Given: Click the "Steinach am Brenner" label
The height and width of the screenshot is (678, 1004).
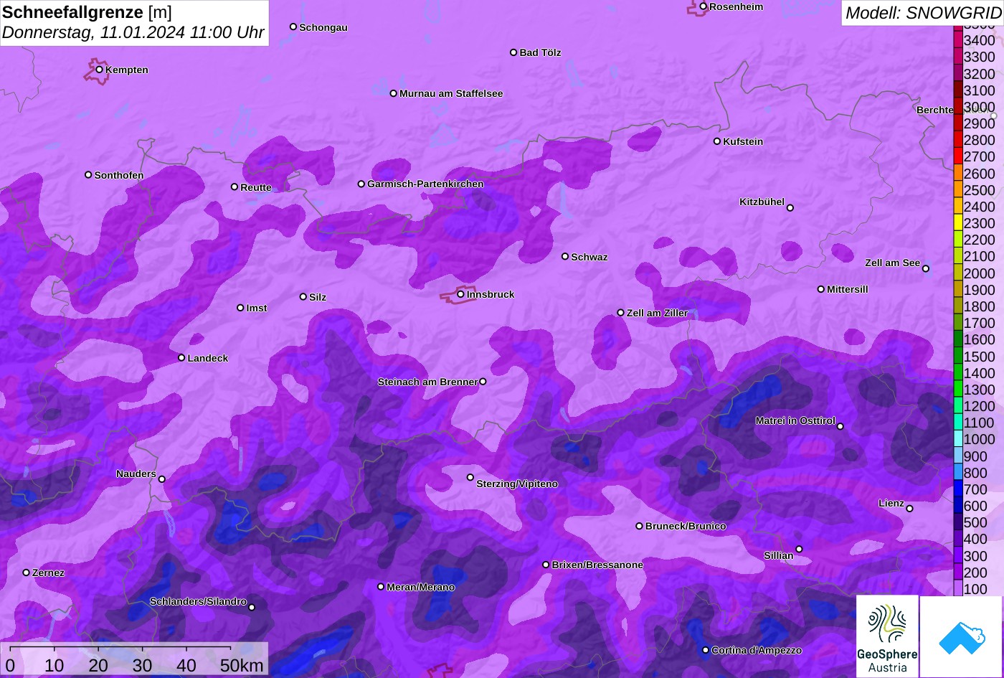Looking at the screenshot, I should click(x=427, y=382).
